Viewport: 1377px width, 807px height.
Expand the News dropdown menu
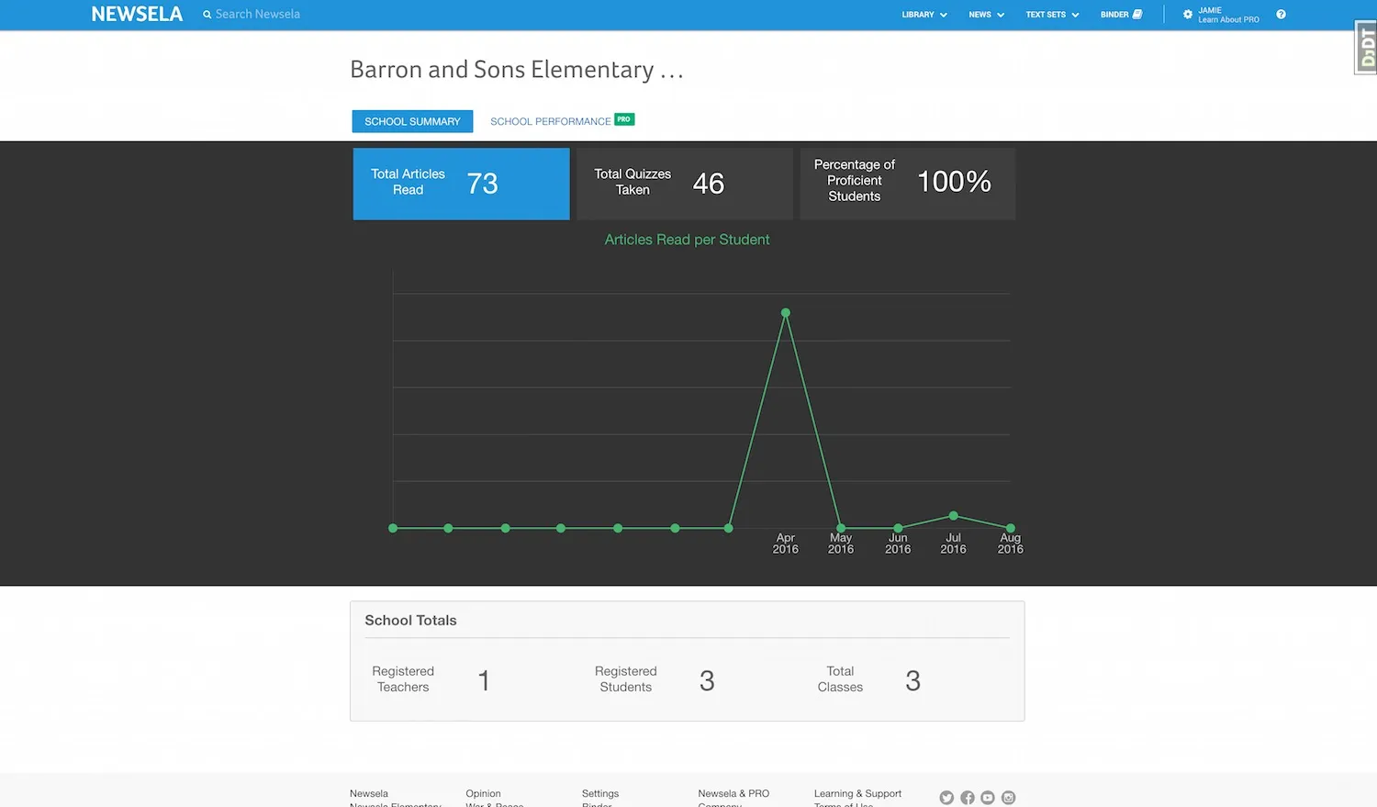tap(986, 15)
